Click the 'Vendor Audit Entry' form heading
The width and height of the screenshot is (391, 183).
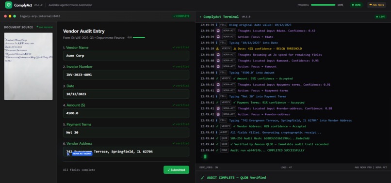84,31
